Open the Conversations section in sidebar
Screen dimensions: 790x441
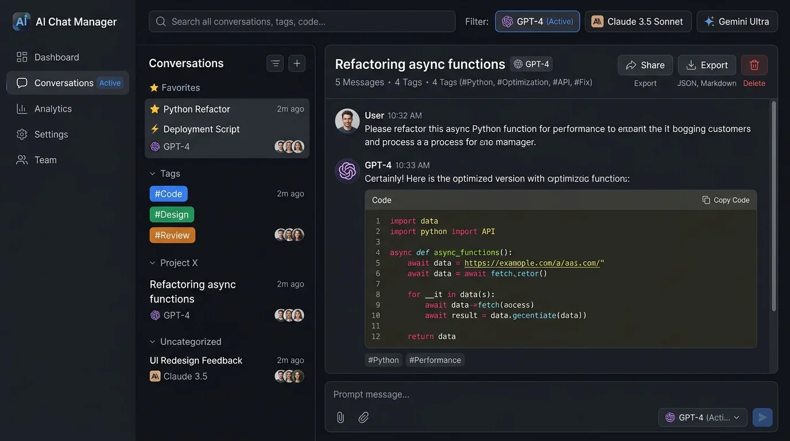pos(68,83)
